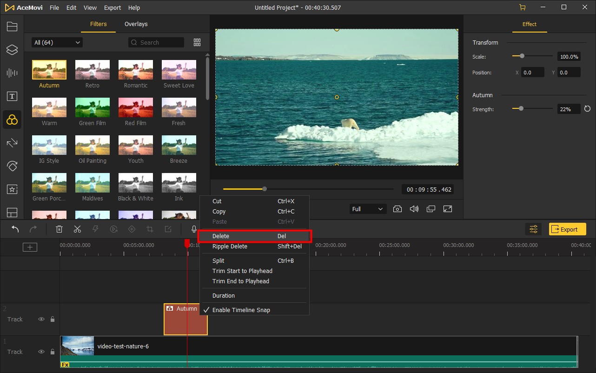
Task: Lock track 1 with the padlock icon
Action: pyautogui.click(x=53, y=352)
